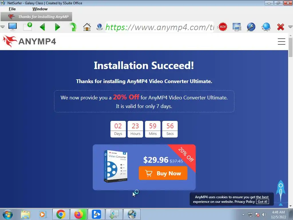Click the blue monitor icon in toolbar
The image size is (293, 220).
click(x=13, y=27)
